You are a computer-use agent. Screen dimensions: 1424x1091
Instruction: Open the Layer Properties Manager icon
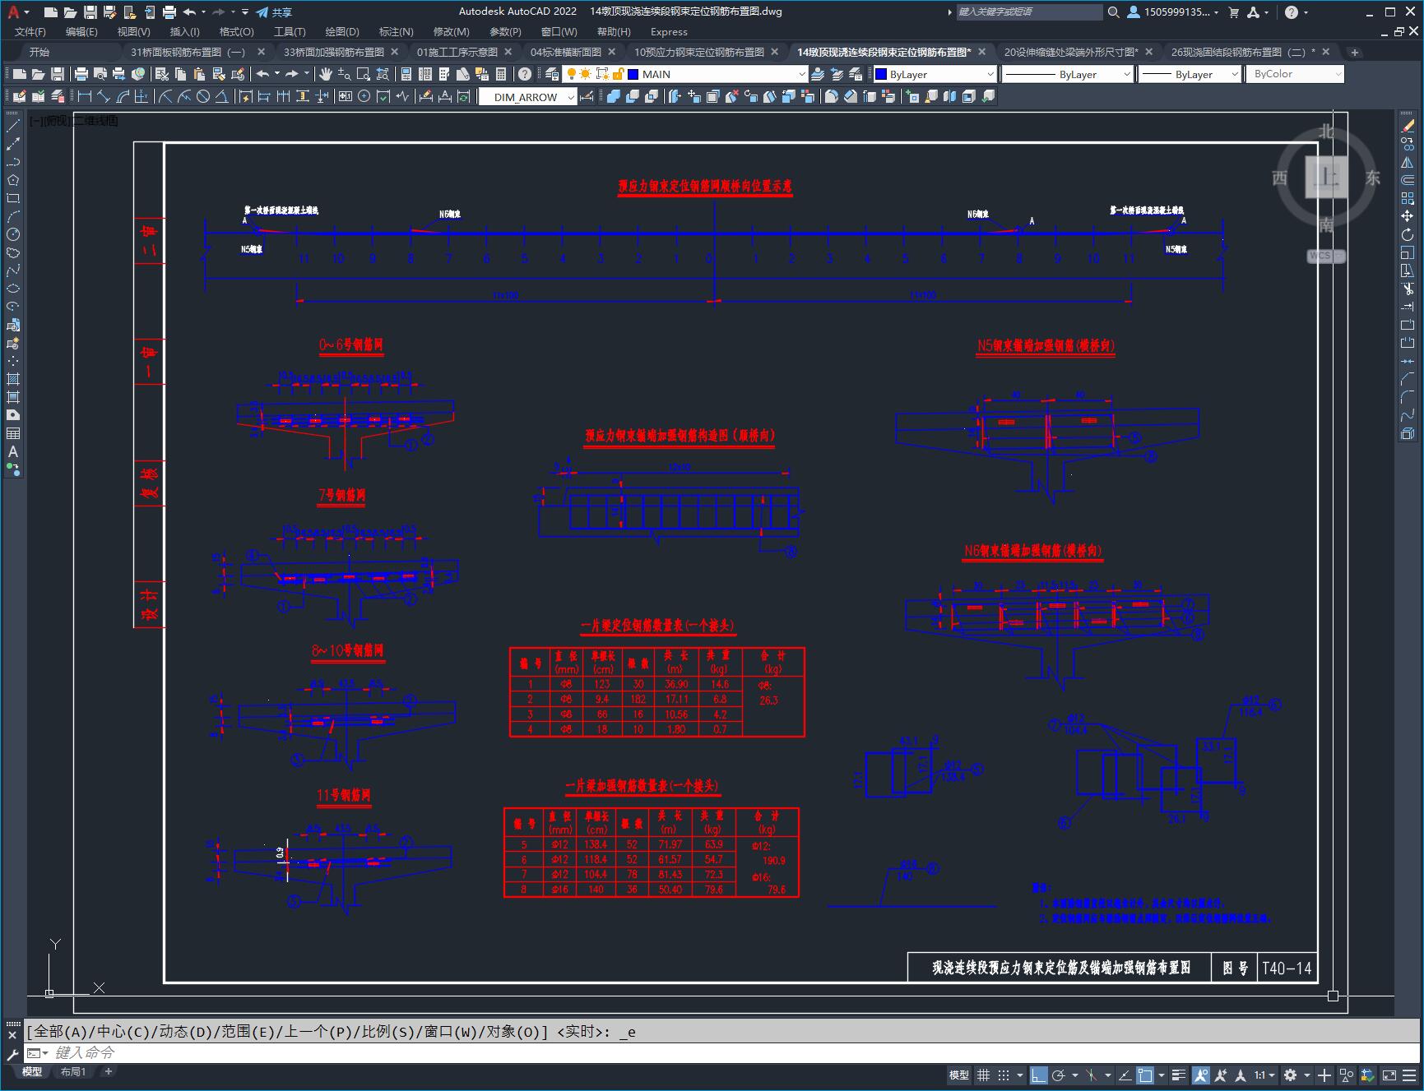click(x=552, y=74)
